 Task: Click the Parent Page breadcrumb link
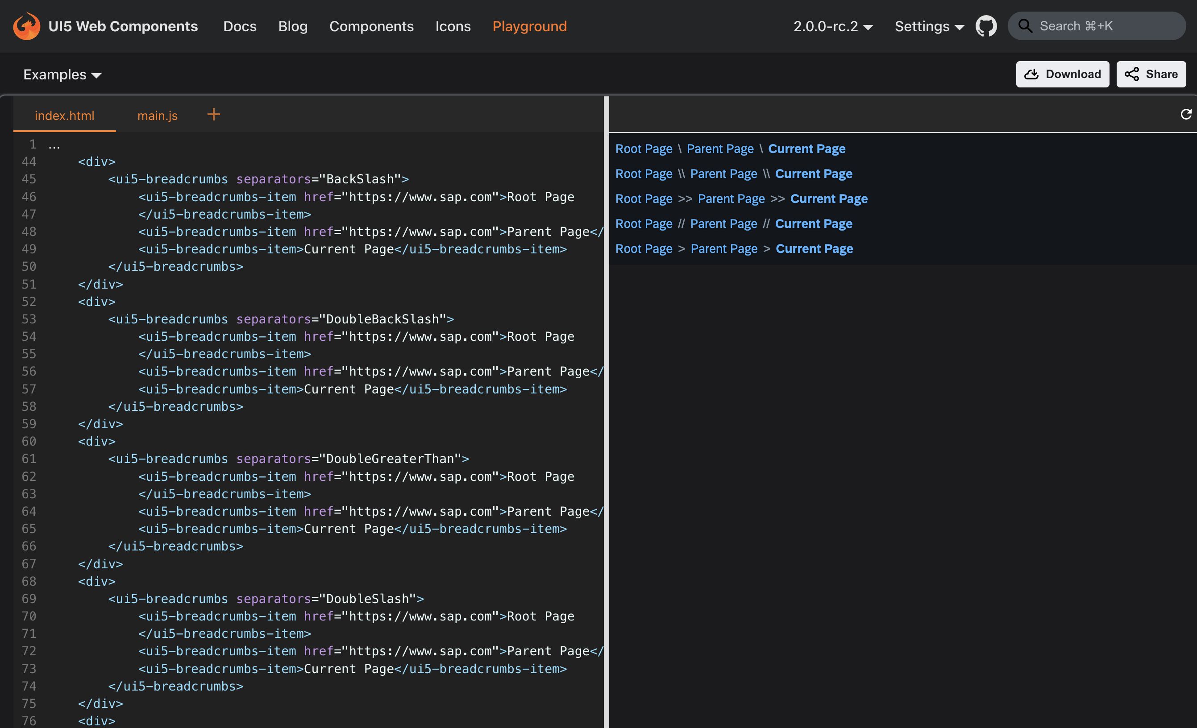719,149
